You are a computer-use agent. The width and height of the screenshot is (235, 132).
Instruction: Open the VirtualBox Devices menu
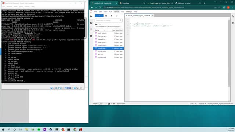27,7
